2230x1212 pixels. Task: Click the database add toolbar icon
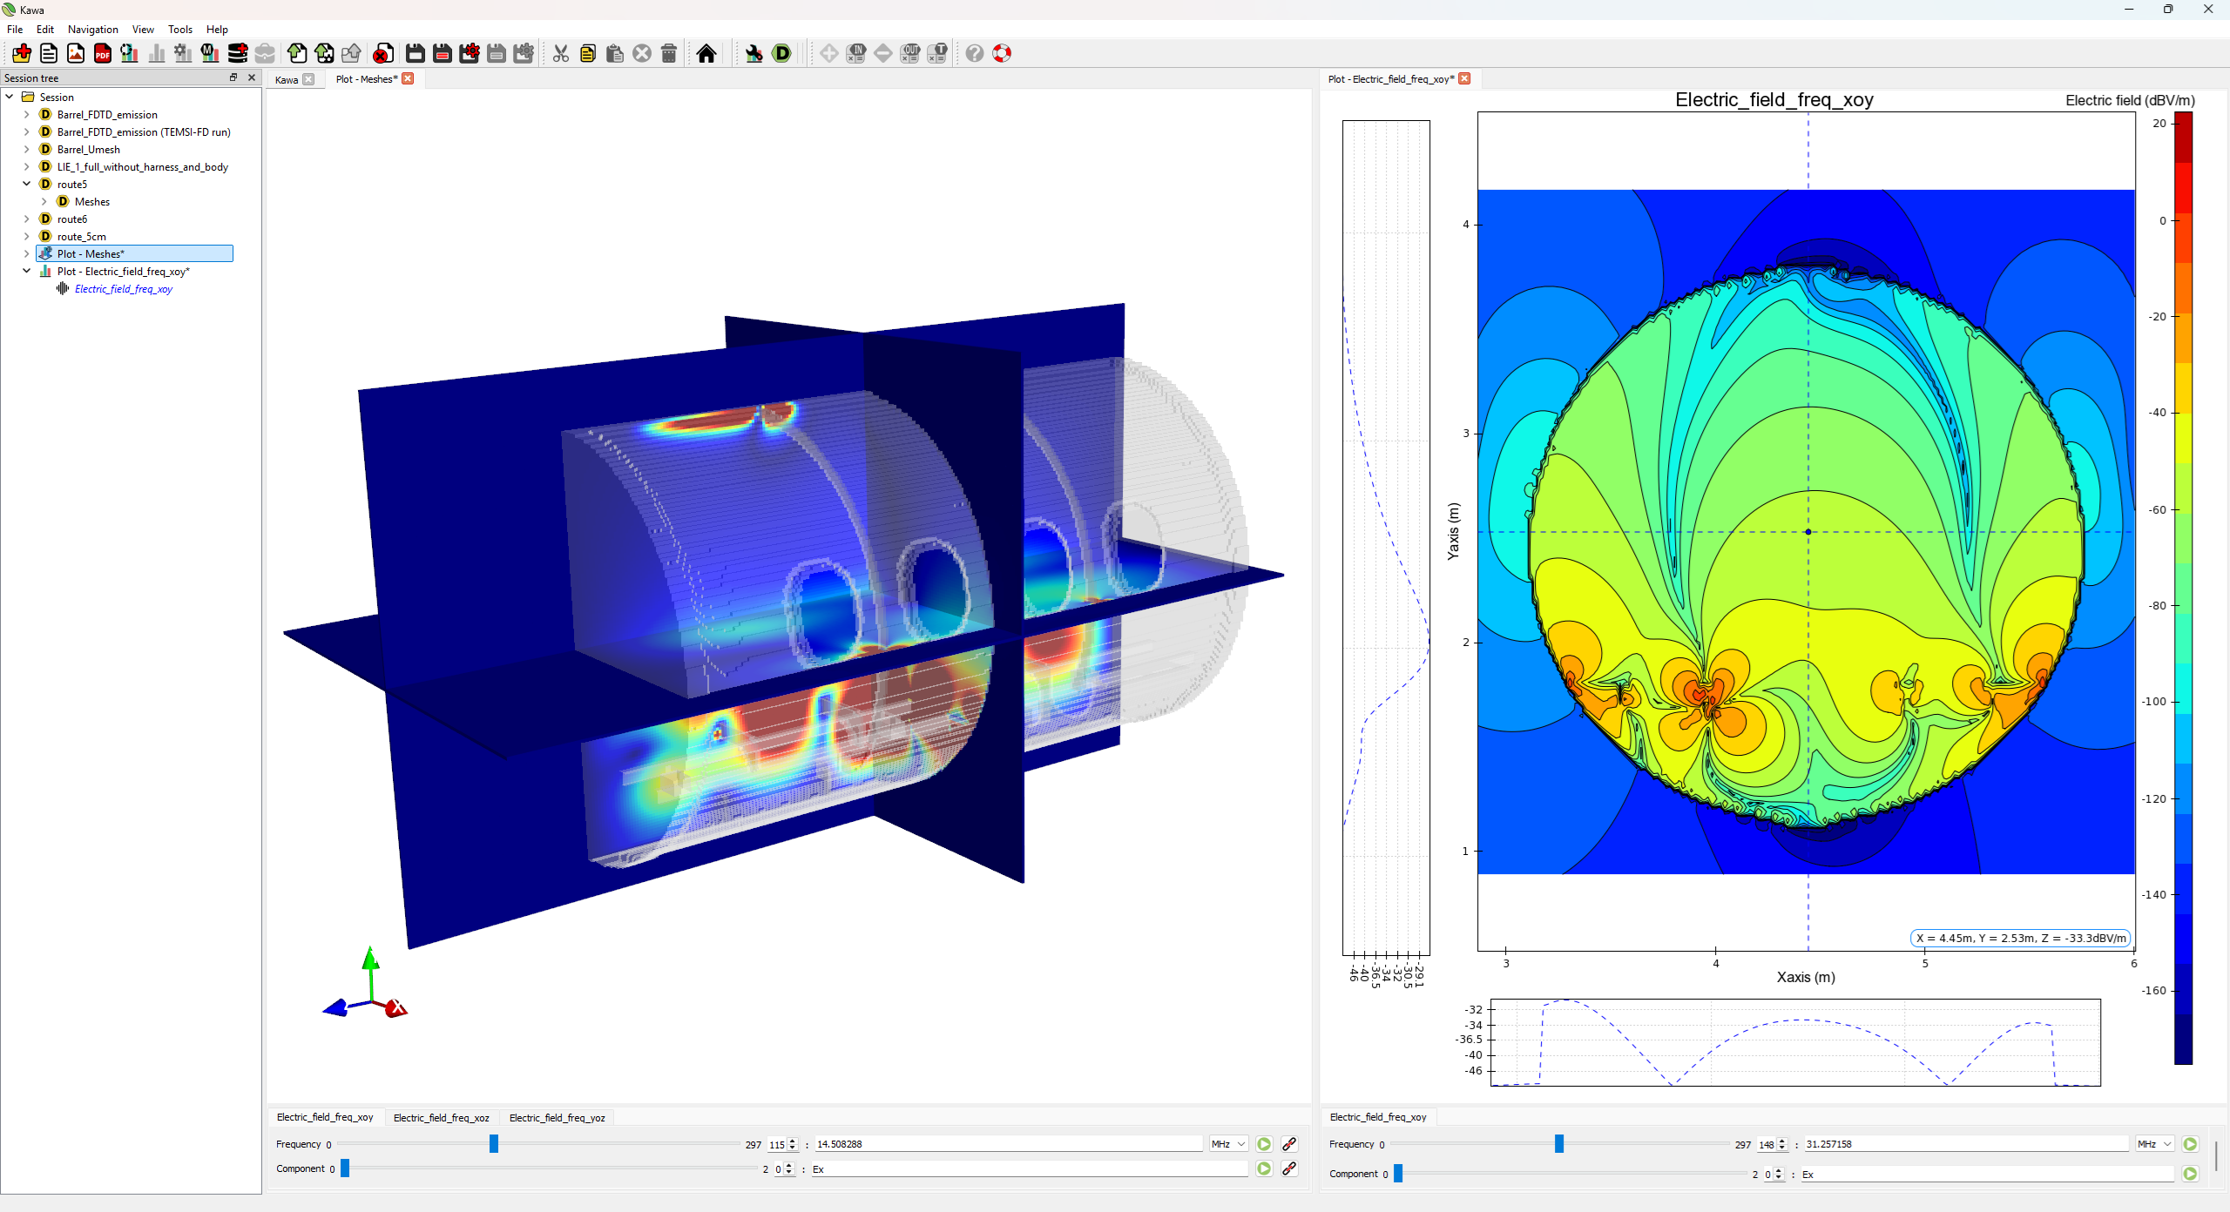click(237, 54)
